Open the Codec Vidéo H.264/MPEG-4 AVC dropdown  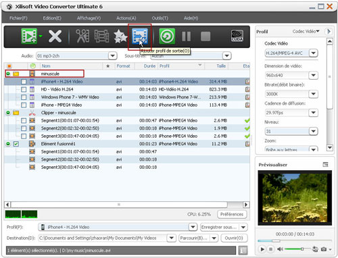tap(314, 53)
